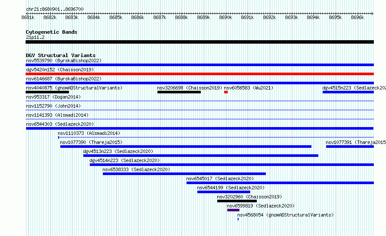Click the 8687k ruler position label
The image size is (386, 236).
point(160,17)
